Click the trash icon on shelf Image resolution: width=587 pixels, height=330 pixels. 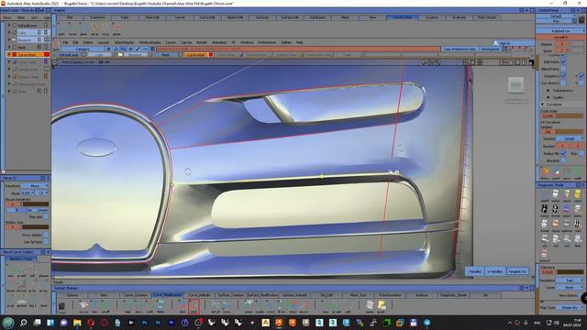tap(61, 306)
